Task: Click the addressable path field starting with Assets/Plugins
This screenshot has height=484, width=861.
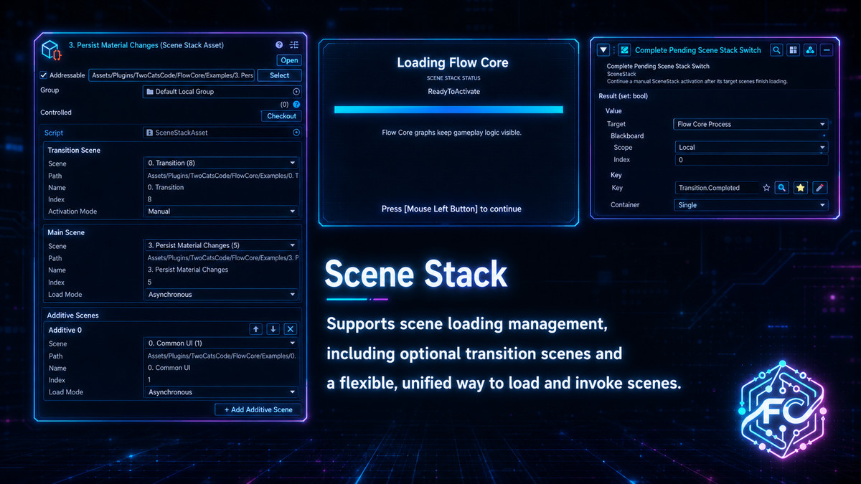Action: pos(171,75)
